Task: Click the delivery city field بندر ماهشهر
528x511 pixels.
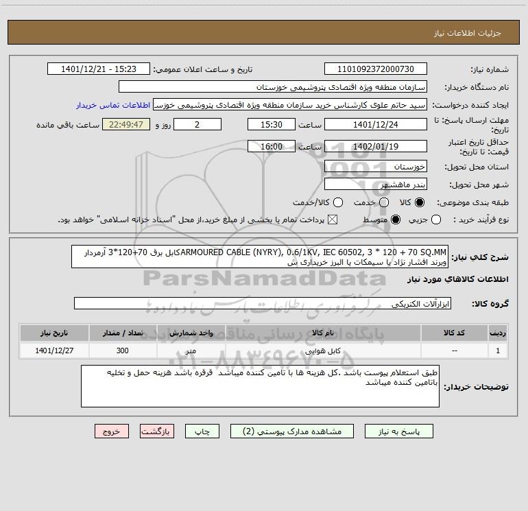Action: click(376, 185)
